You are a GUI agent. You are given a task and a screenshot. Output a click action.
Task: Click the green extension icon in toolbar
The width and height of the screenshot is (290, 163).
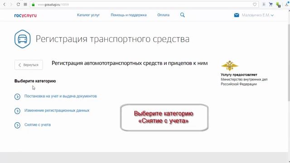click(x=278, y=5)
